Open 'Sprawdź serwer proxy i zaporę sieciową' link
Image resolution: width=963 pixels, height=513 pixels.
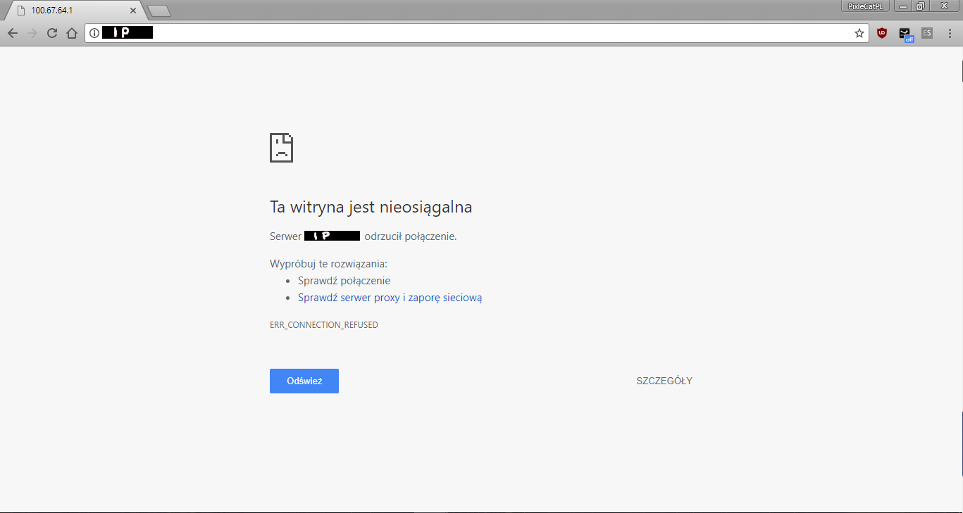click(x=390, y=298)
